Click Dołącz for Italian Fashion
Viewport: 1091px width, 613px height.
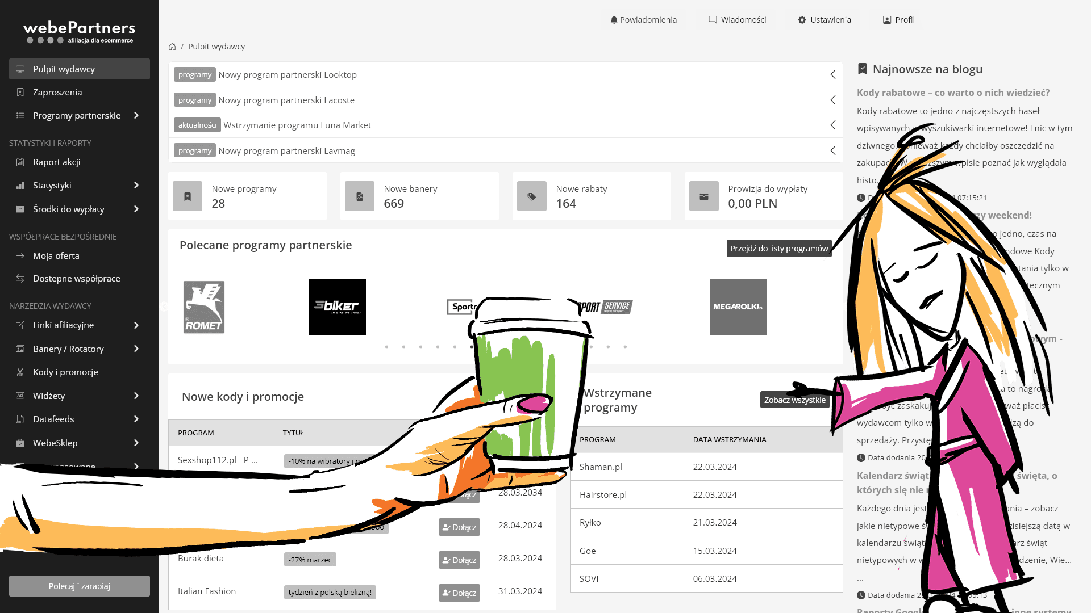pos(459,593)
